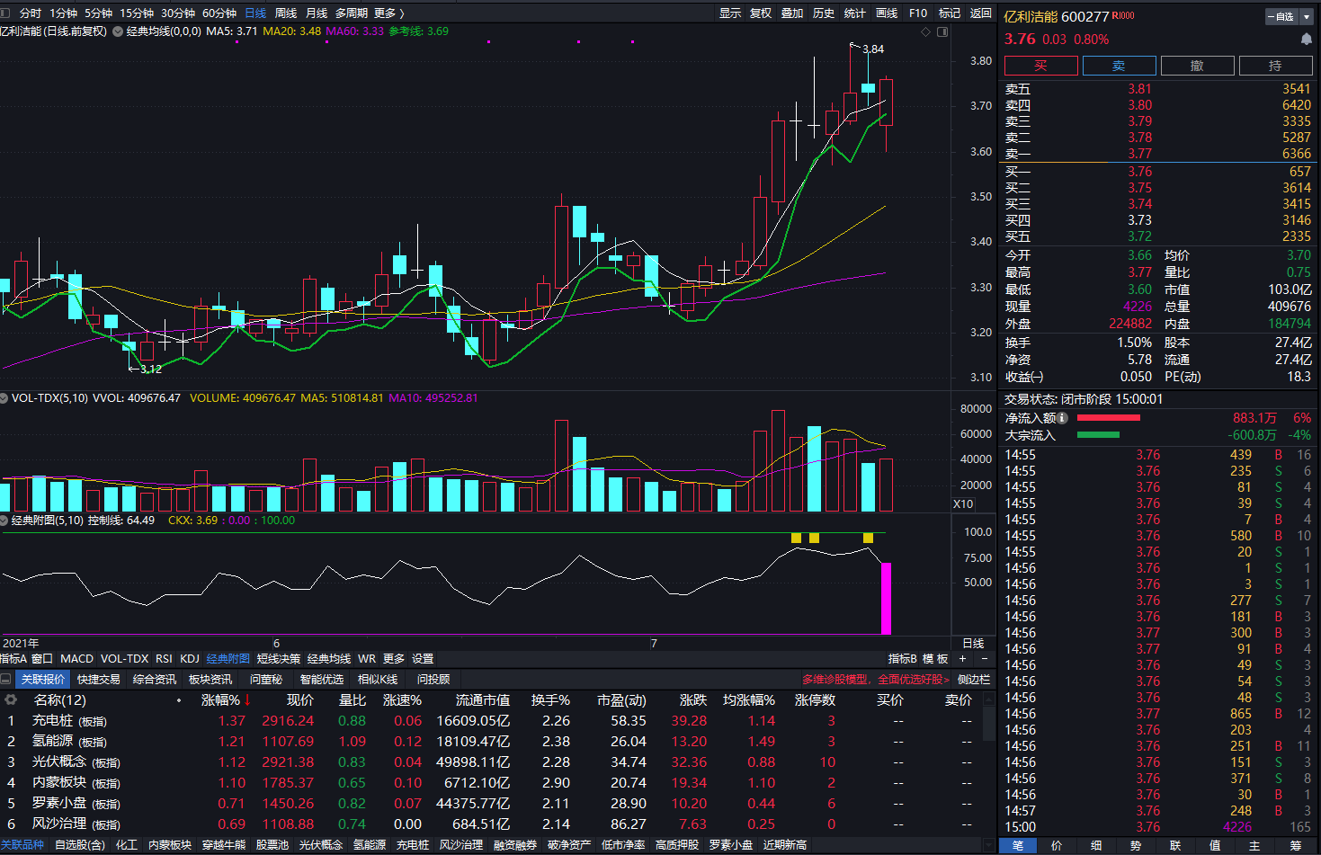Click the panel layout icon above chart
The image size is (1321, 855).
(942, 31)
